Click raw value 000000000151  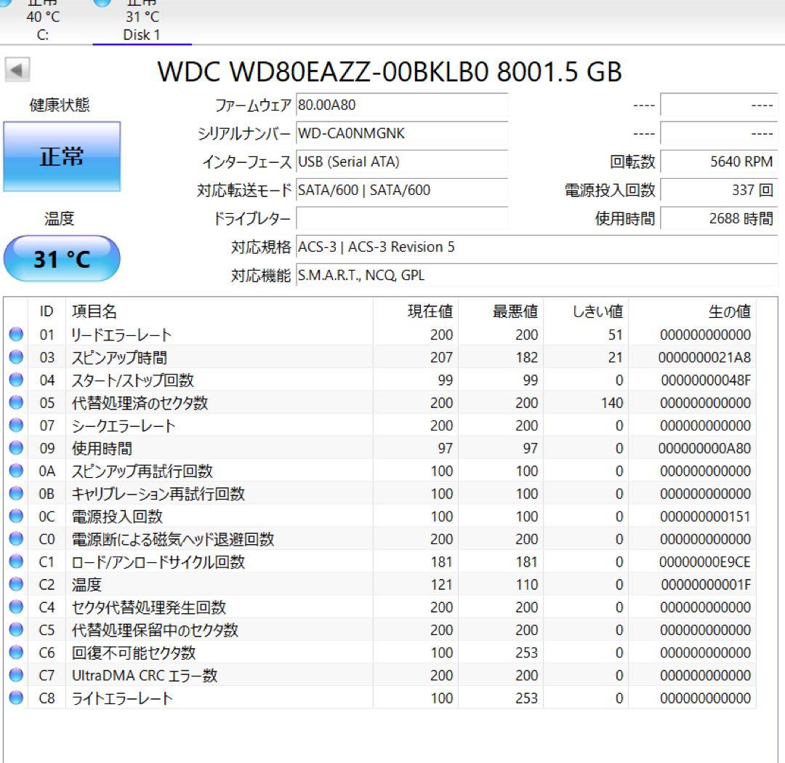[705, 516]
